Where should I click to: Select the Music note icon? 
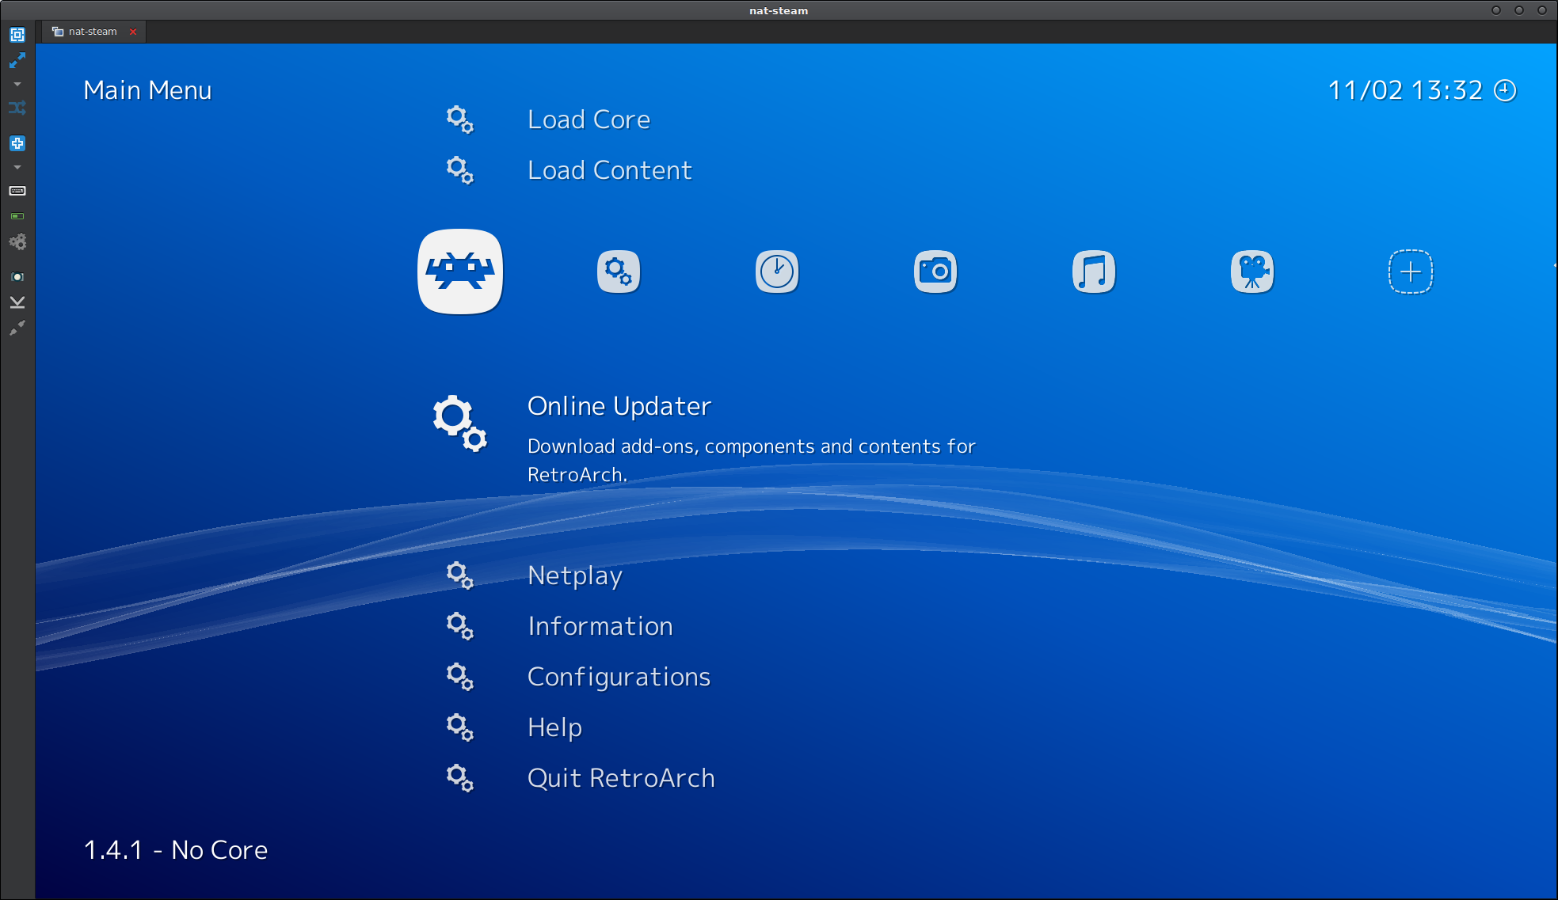tap(1093, 271)
